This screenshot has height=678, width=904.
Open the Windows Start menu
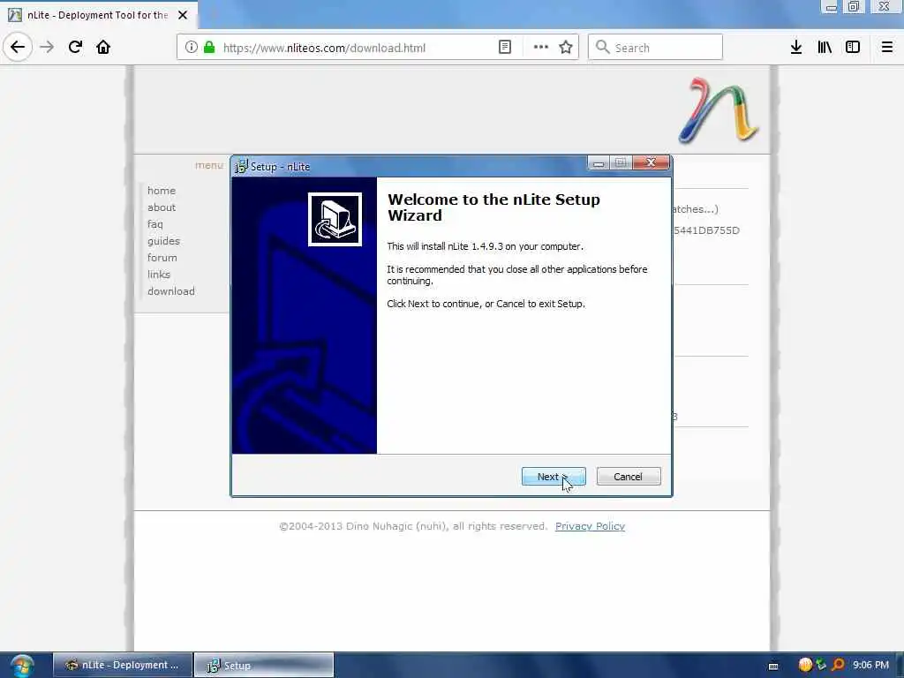(22, 666)
